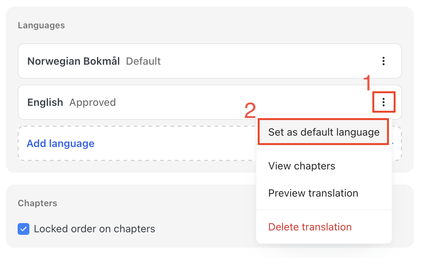The height and width of the screenshot is (258, 424).
Task: Select the Norwegian Bokmål language row
Action: click(x=209, y=61)
